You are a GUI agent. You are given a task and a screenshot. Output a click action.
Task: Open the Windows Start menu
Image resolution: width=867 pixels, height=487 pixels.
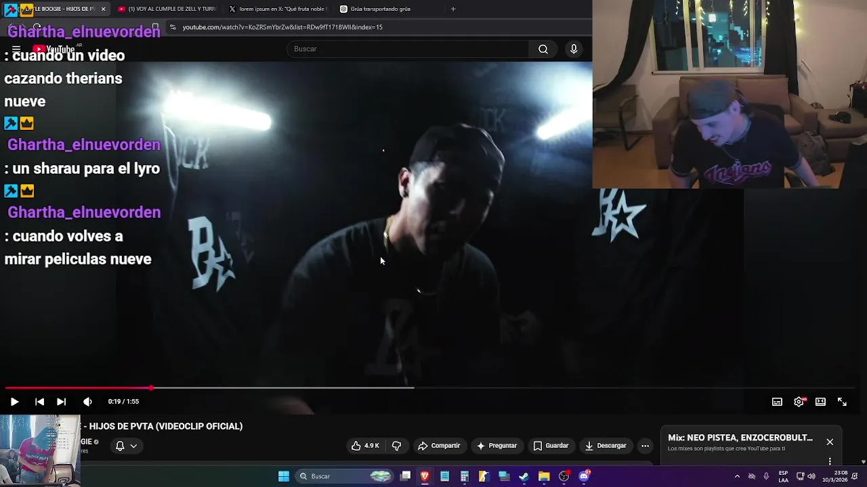tap(284, 476)
